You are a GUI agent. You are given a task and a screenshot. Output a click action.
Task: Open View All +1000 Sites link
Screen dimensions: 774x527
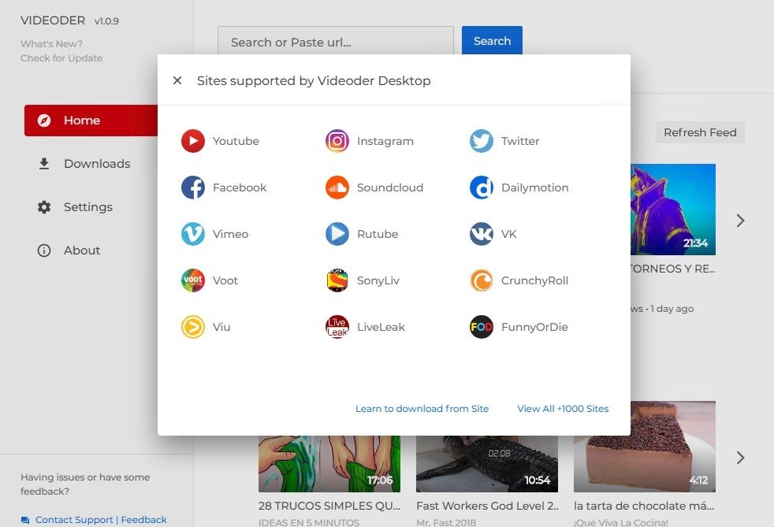563,409
